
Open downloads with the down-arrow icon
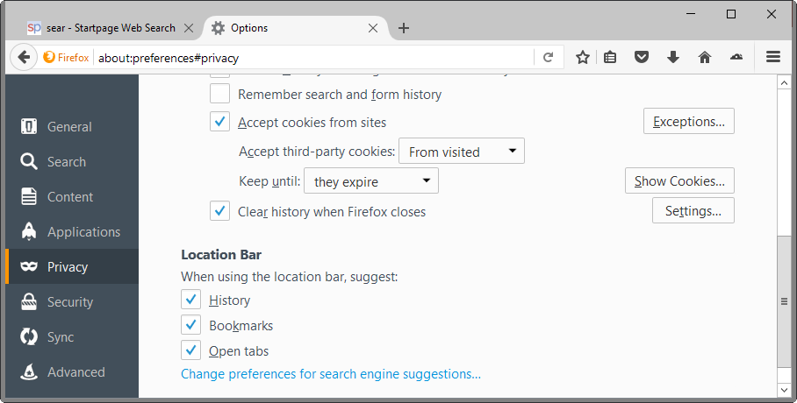pos(673,57)
